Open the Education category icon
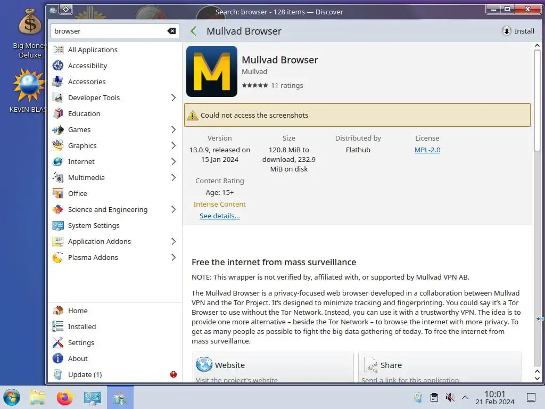 tap(58, 114)
